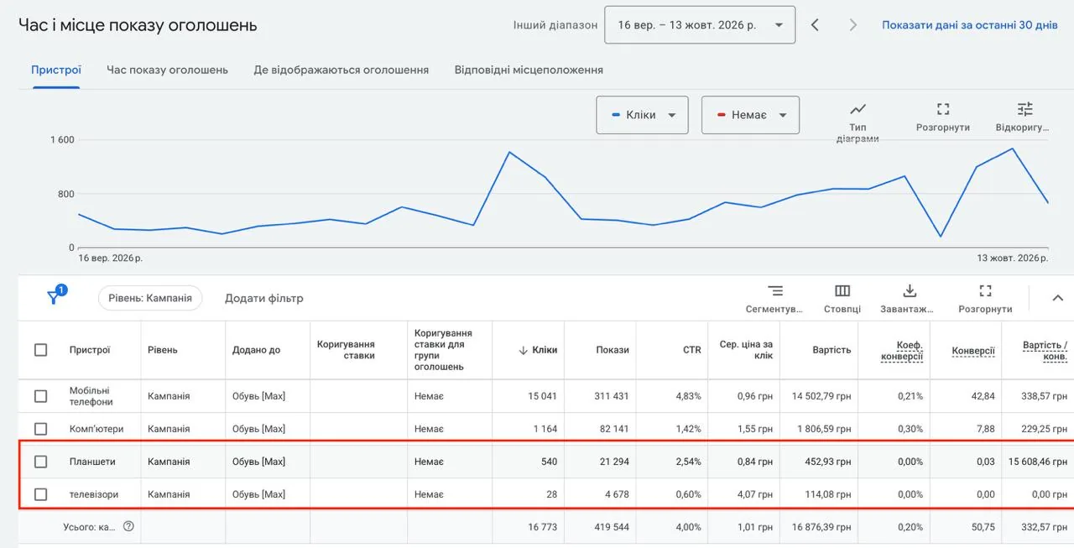Open the Відповідні місцеположення tab
Image resolution: width=1074 pixels, height=548 pixels.
click(x=529, y=70)
